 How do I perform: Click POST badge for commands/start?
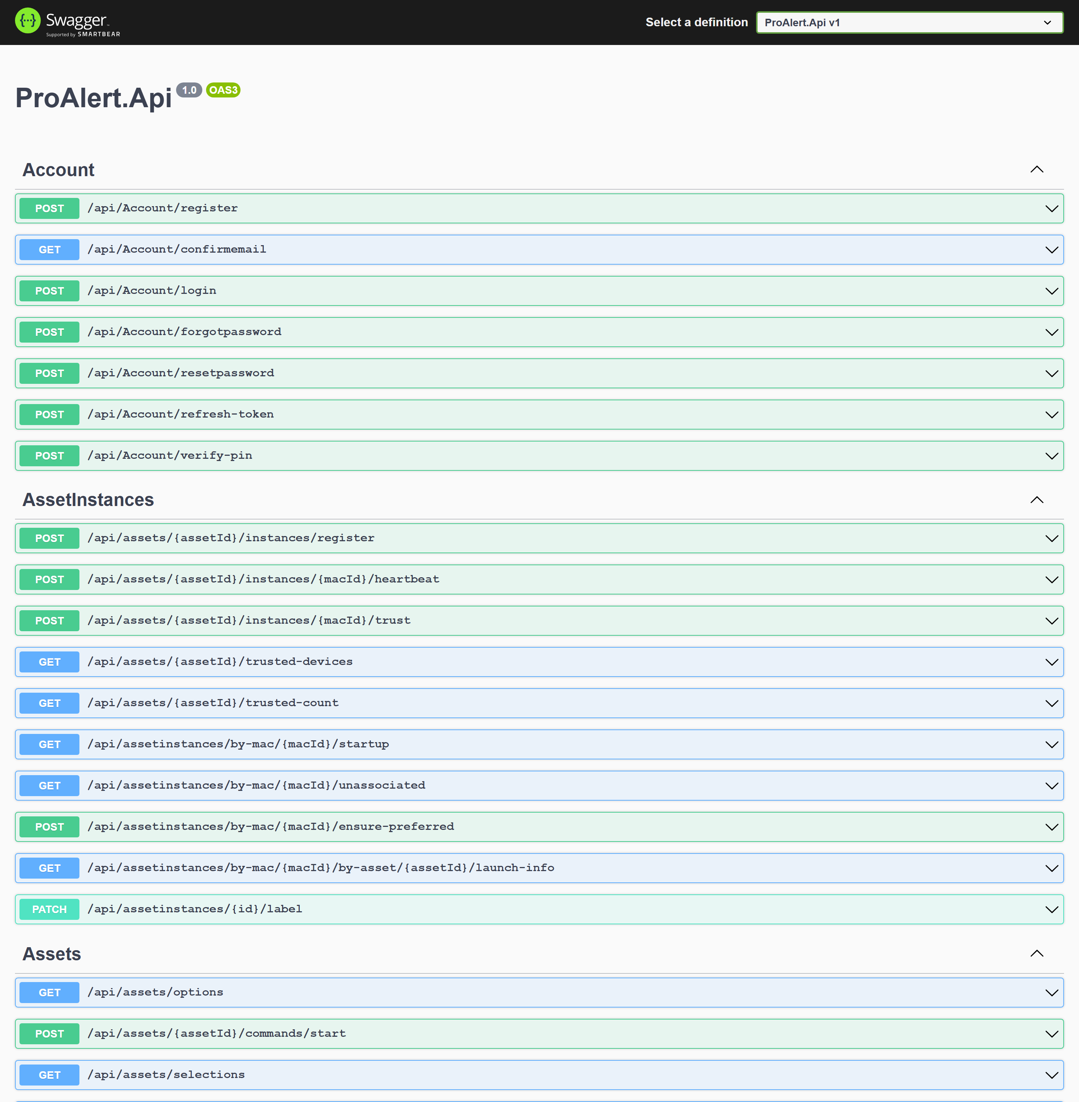point(49,1034)
